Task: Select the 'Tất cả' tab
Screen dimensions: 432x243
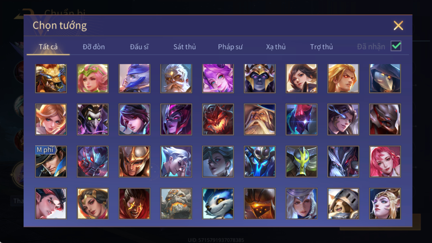Action: tap(48, 47)
